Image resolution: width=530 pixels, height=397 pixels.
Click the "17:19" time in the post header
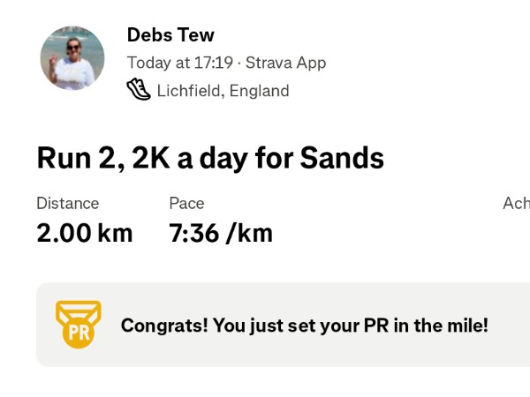(x=216, y=63)
